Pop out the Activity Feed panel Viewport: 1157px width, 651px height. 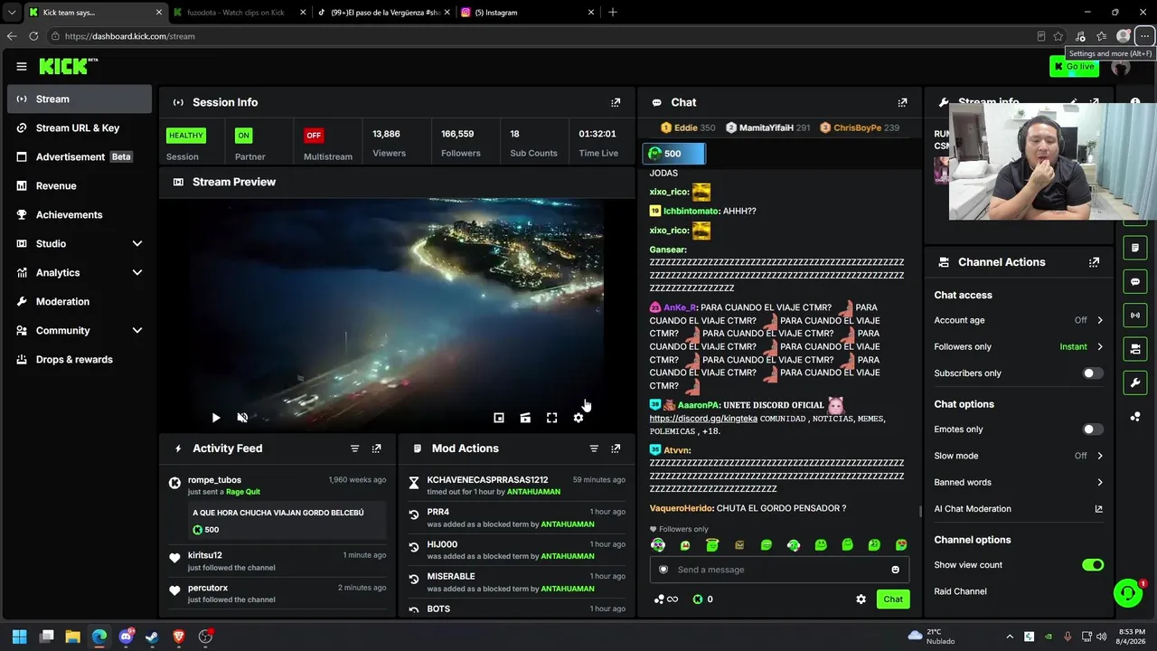point(376,448)
